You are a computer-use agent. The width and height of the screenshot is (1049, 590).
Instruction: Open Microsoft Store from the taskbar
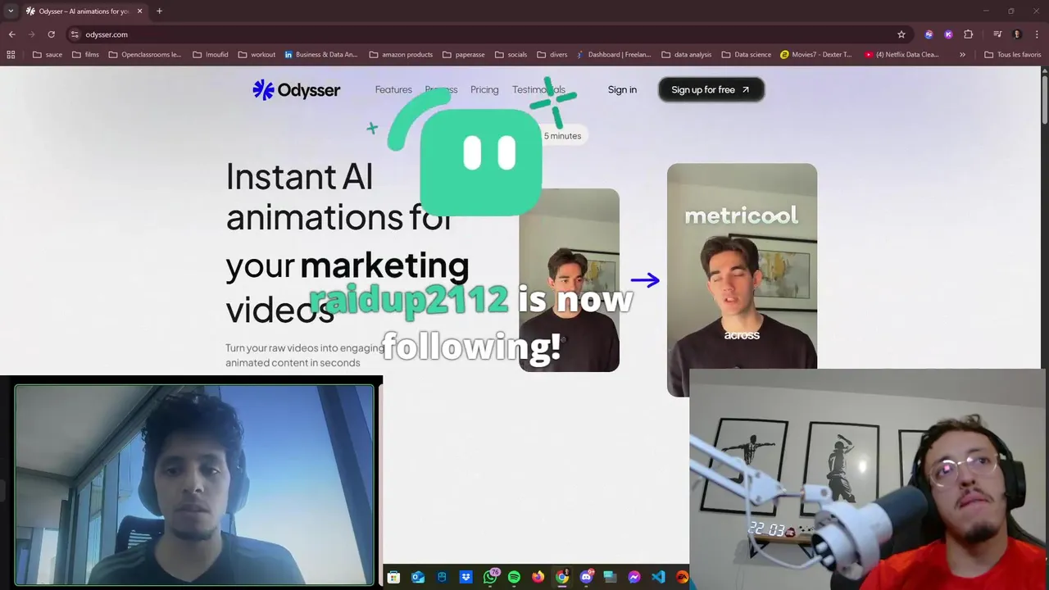[x=393, y=577]
